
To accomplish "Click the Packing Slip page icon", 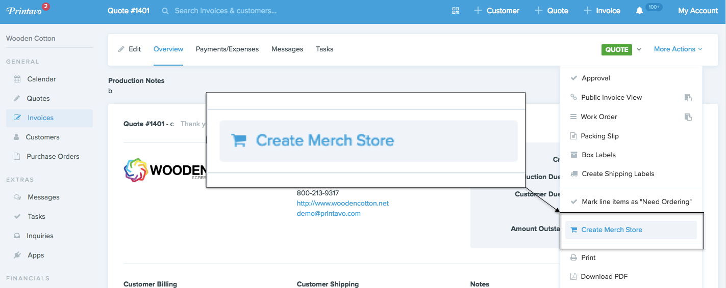I will coord(573,136).
